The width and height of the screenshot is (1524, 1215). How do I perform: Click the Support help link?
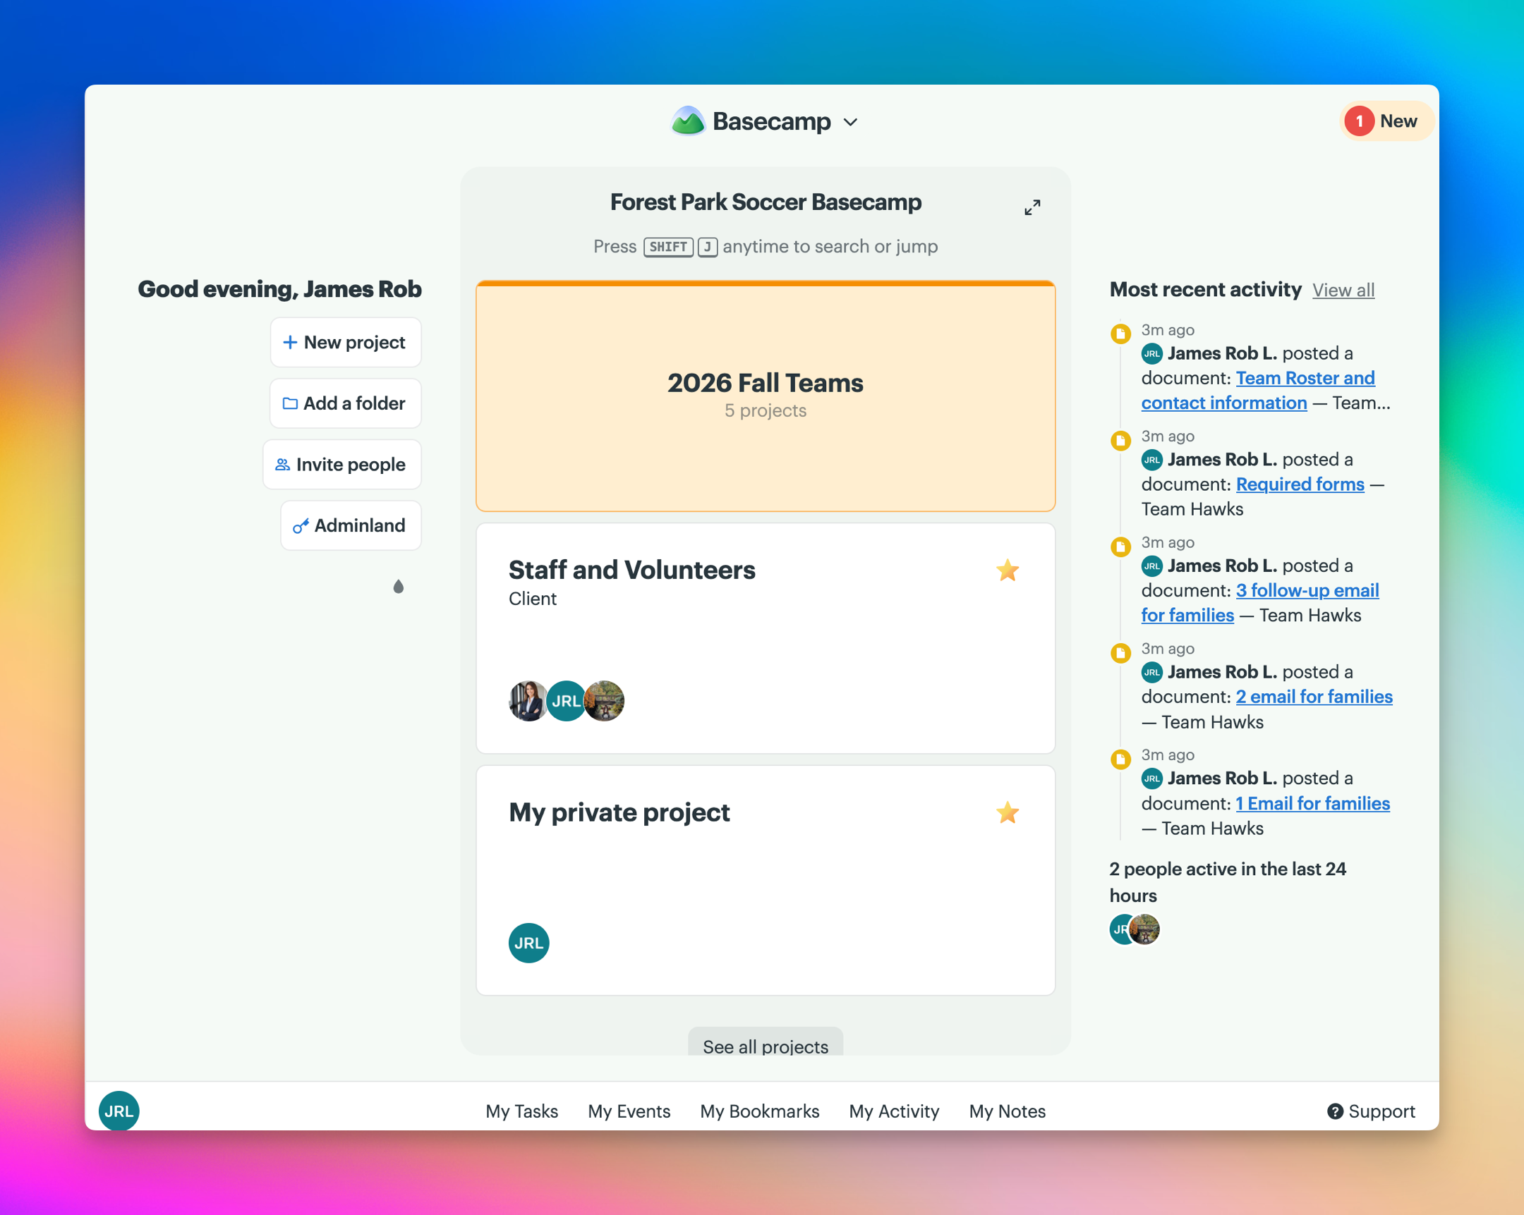[x=1372, y=1111]
